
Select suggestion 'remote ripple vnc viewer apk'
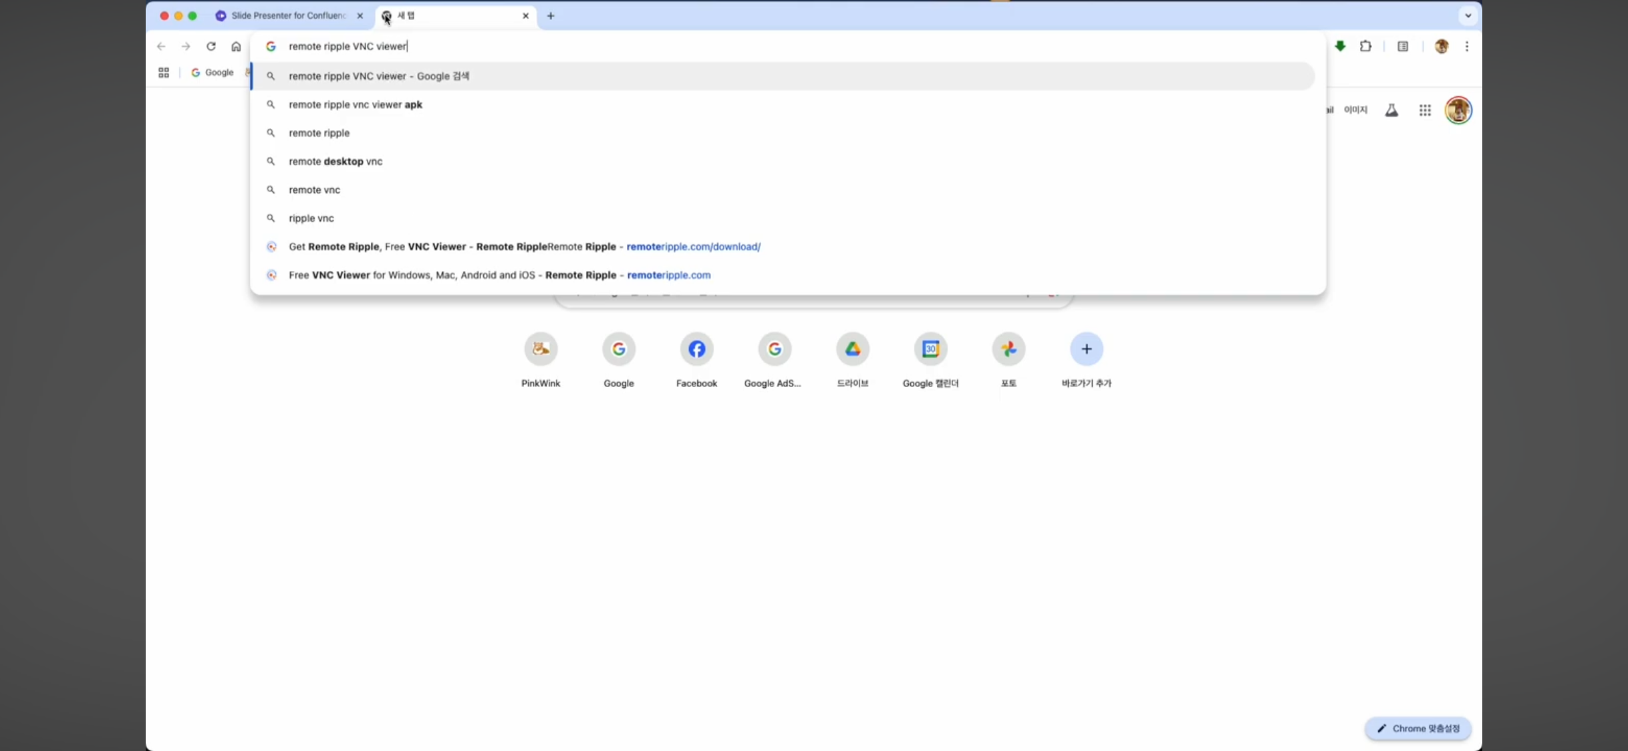pyautogui.click(x=355, y=105)
